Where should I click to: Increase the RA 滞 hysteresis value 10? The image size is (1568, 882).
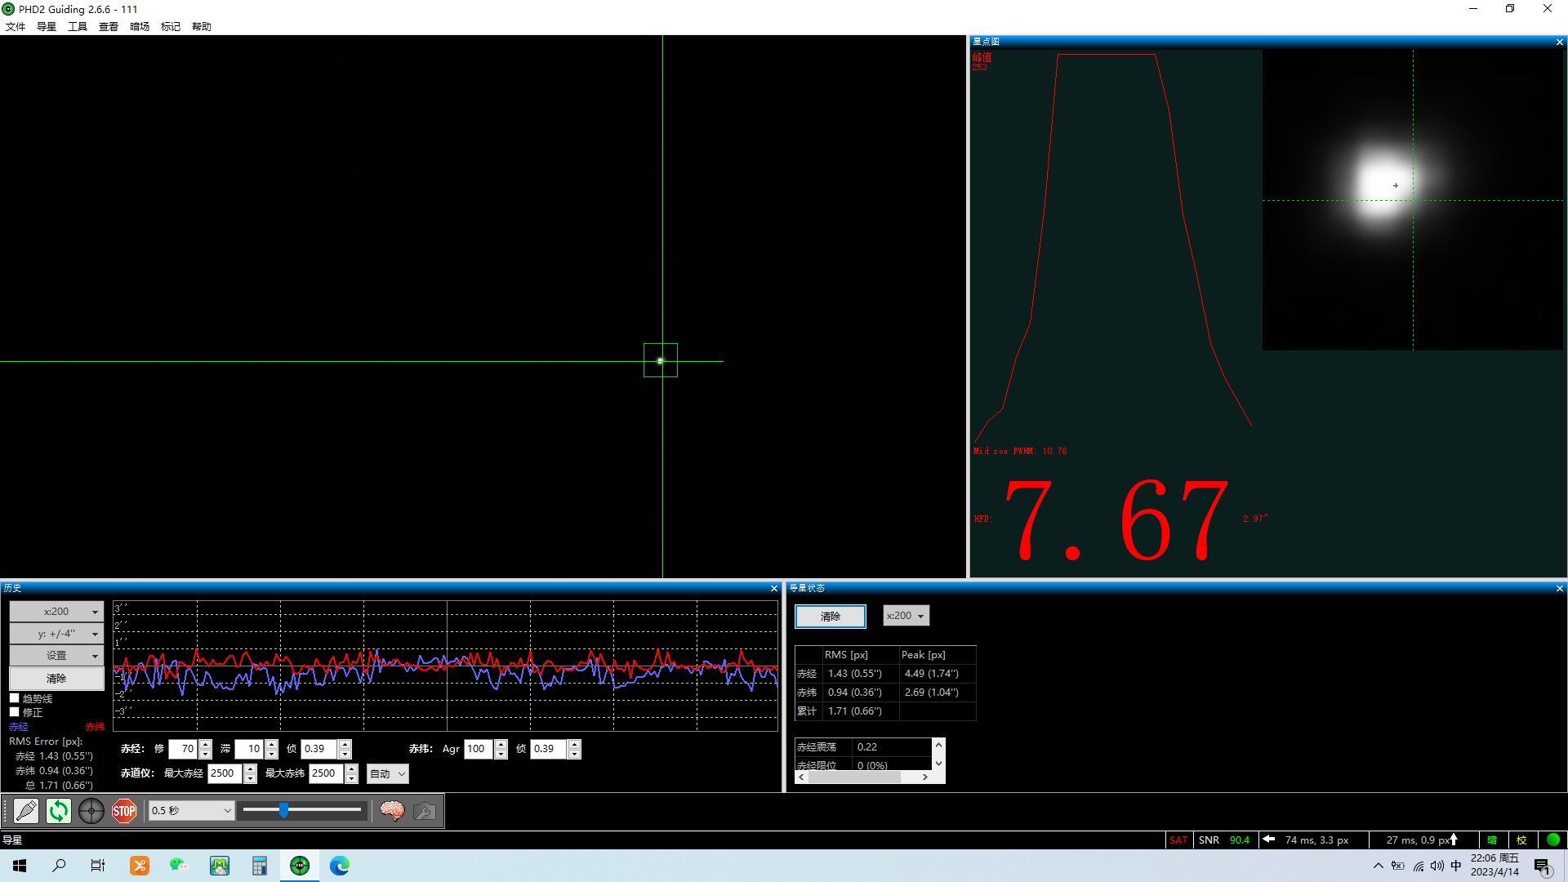(272, 744)
